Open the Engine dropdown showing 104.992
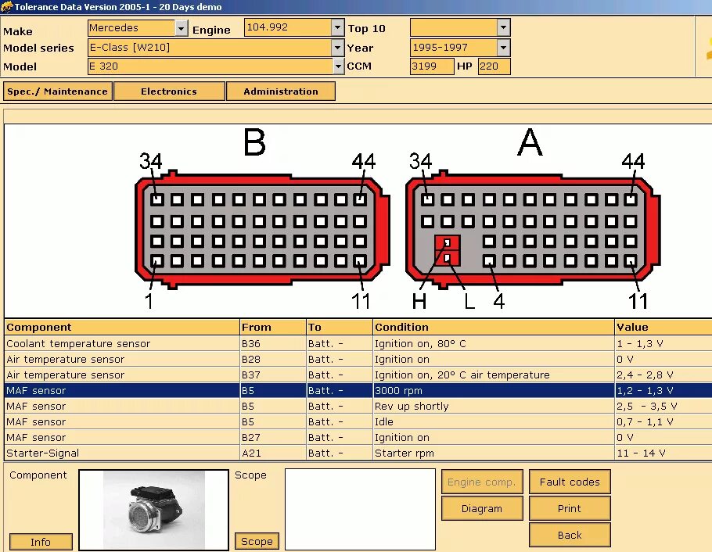This screenshot has width=712, height=552. click(337, 27)
